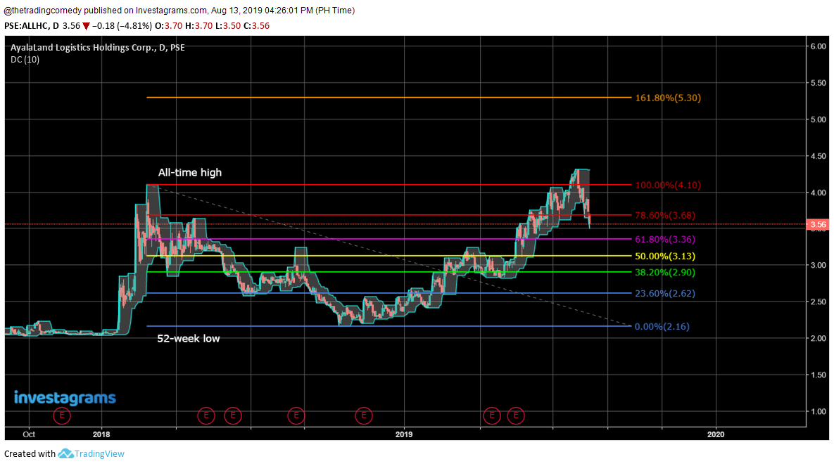The width and height of the screenshot is (834, 466).
Task: Click the 2019 label on time axis
Action: click(x=404, y=434)
